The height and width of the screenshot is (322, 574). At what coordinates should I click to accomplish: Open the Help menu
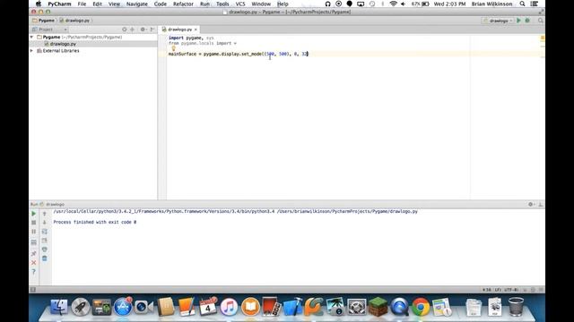283,4
